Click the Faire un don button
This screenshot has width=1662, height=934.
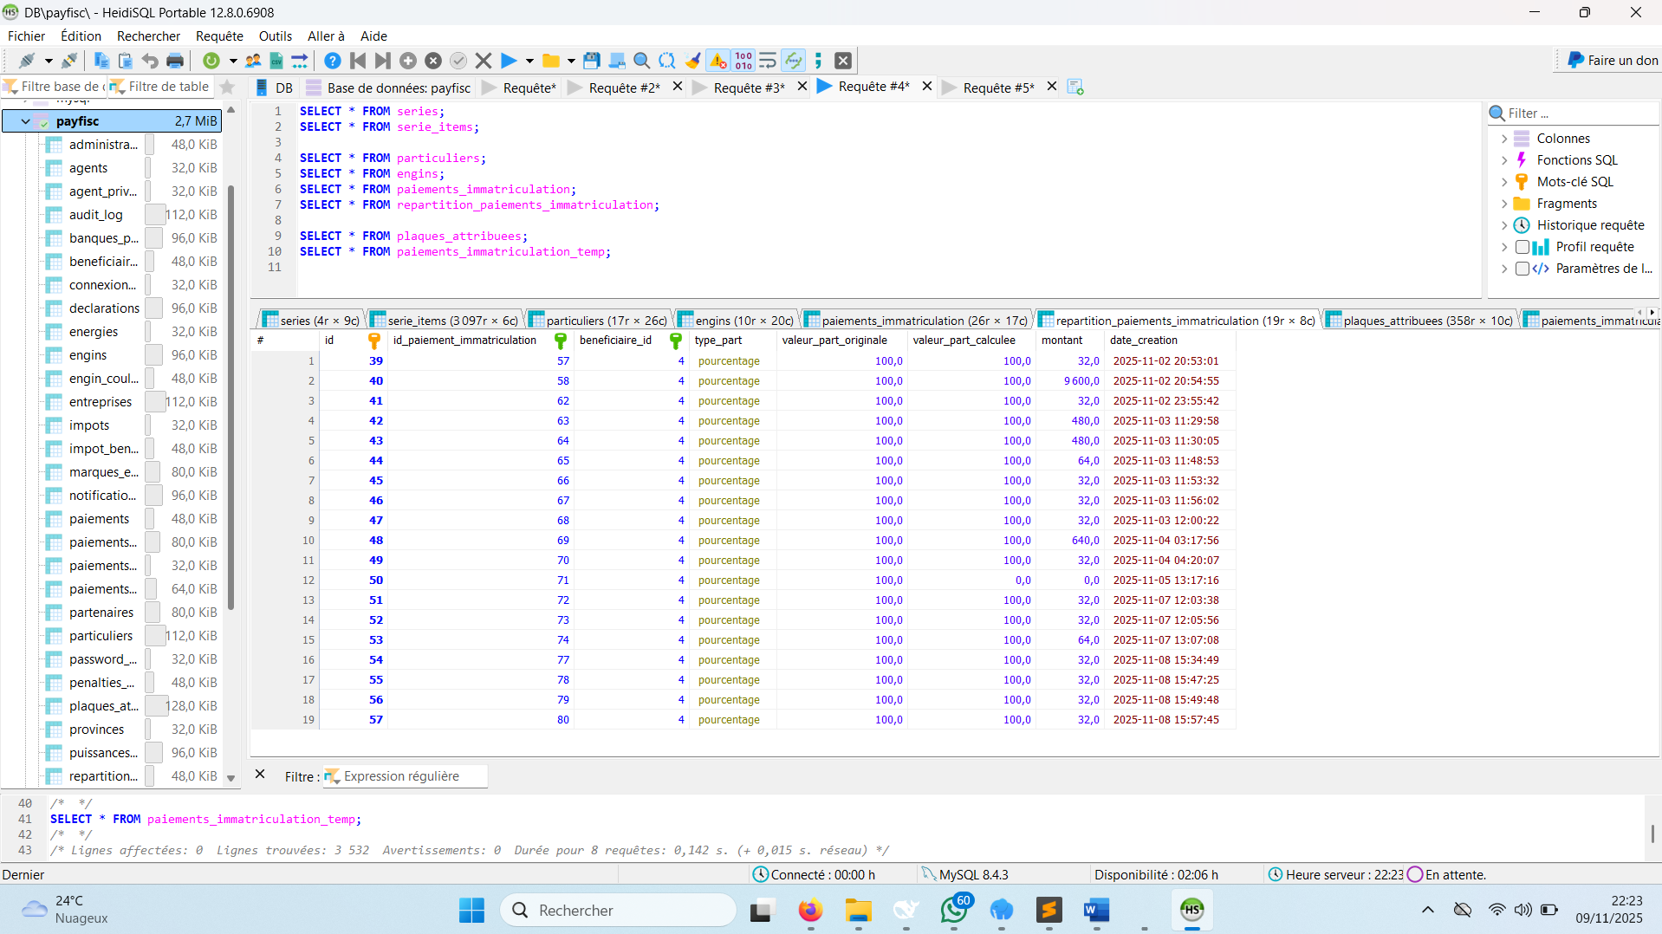tap(1613, 61)
